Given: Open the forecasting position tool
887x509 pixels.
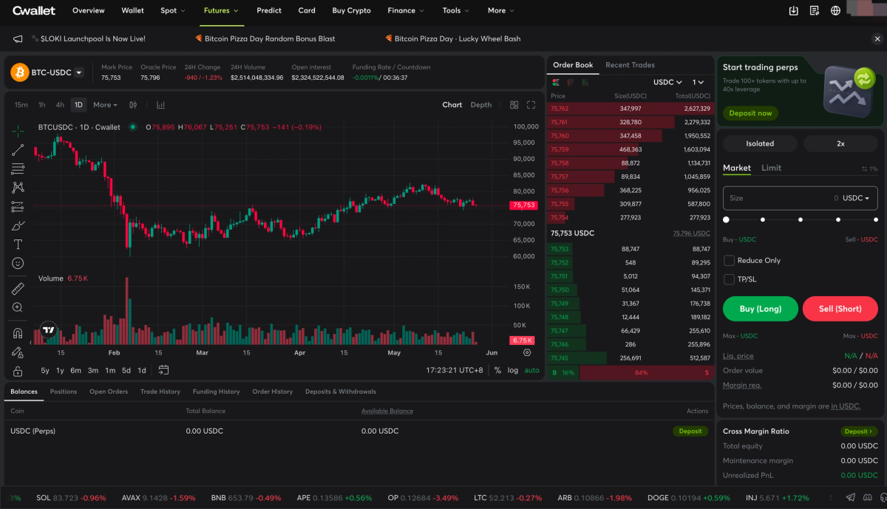Looking at the screenshot, I should (18, 207).
